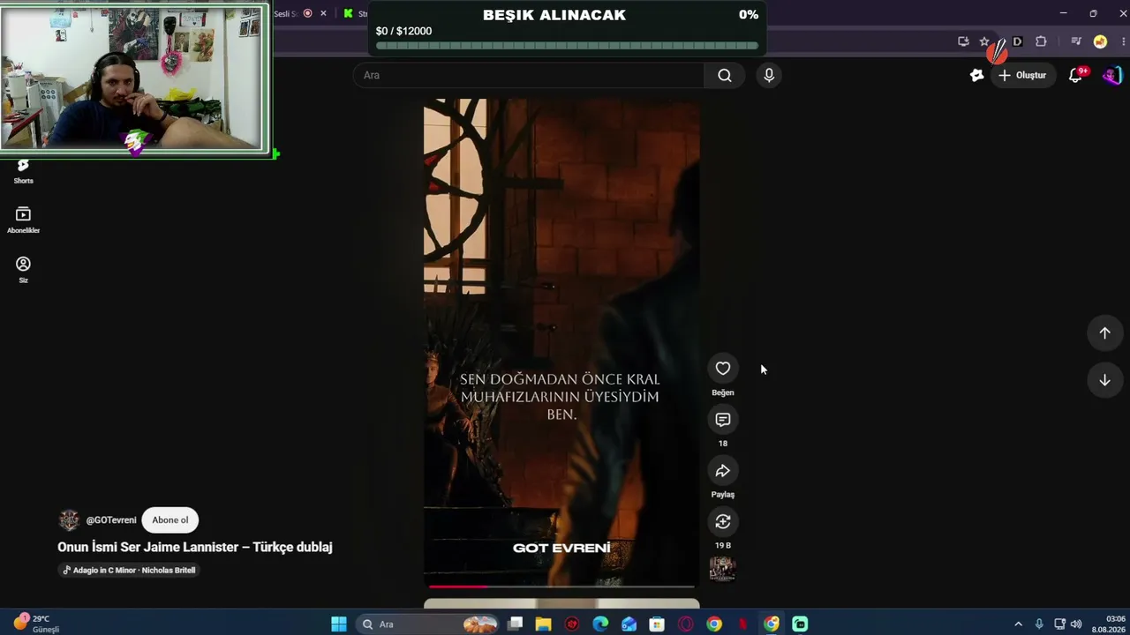Seek on the Short's red progress bar
The width and height of the screenshot is (1130, 635).
click(561, 586)
